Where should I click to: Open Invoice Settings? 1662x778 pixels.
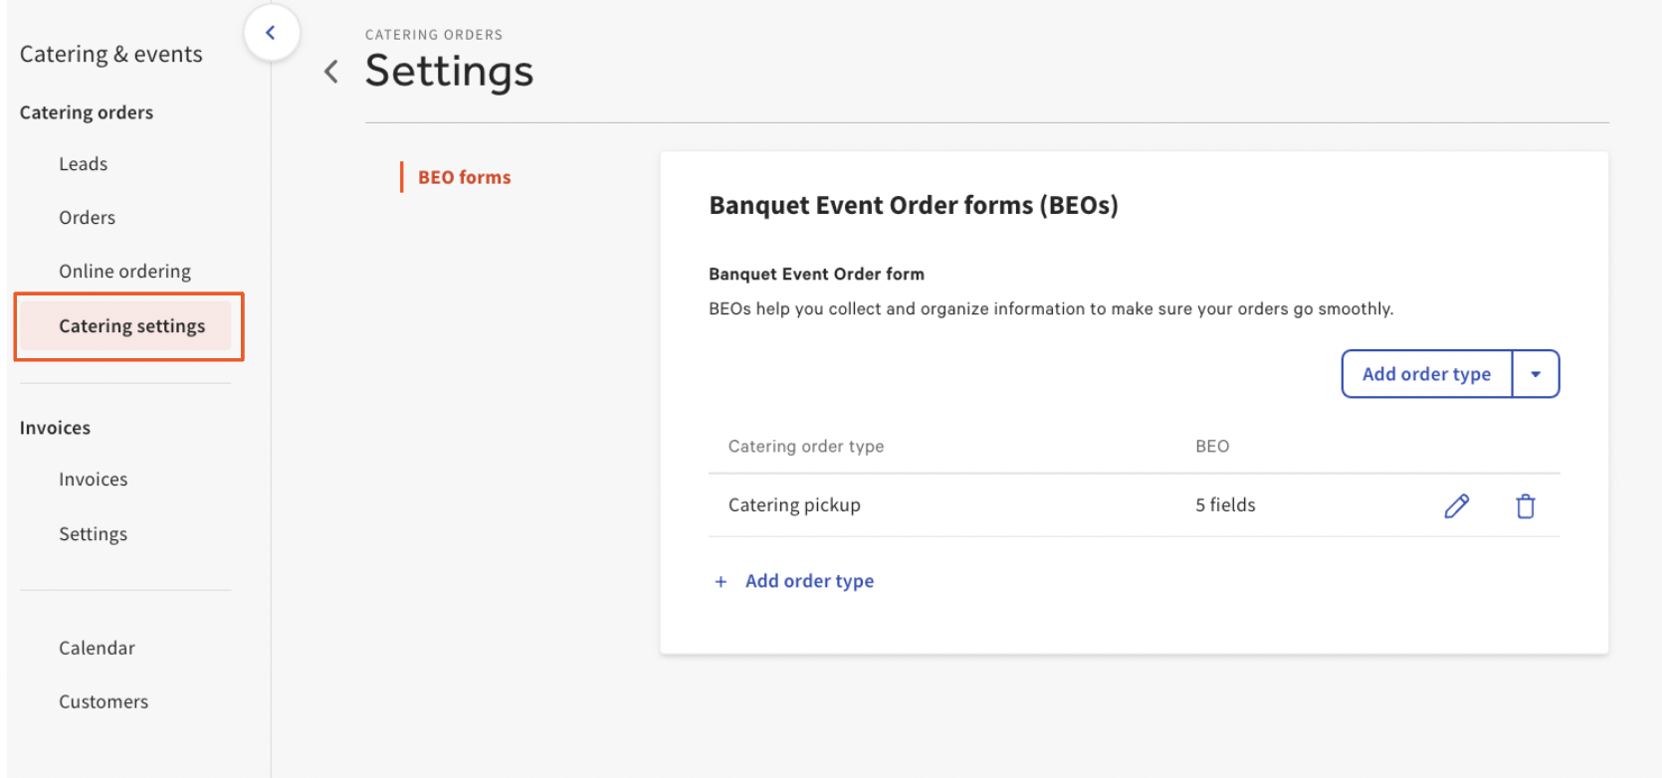(93, 533)
